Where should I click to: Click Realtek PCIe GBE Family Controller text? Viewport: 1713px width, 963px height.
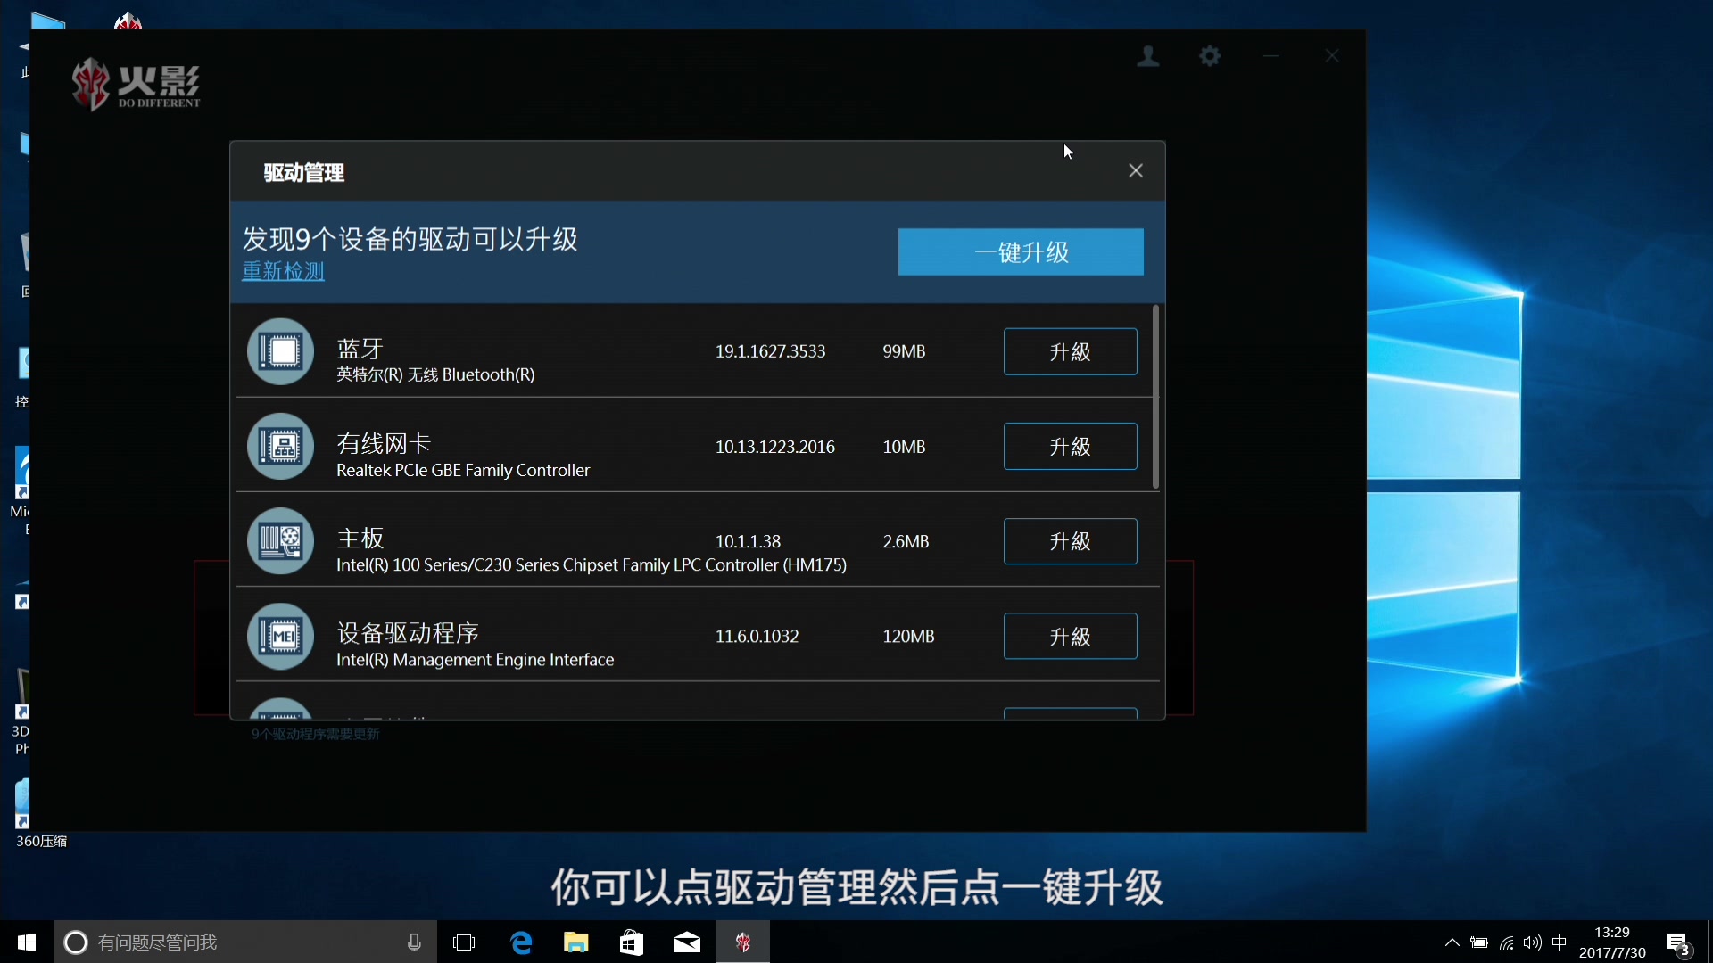point(463,470)
